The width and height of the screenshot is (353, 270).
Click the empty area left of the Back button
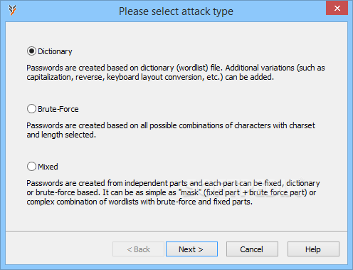click(x=59, y=249)
